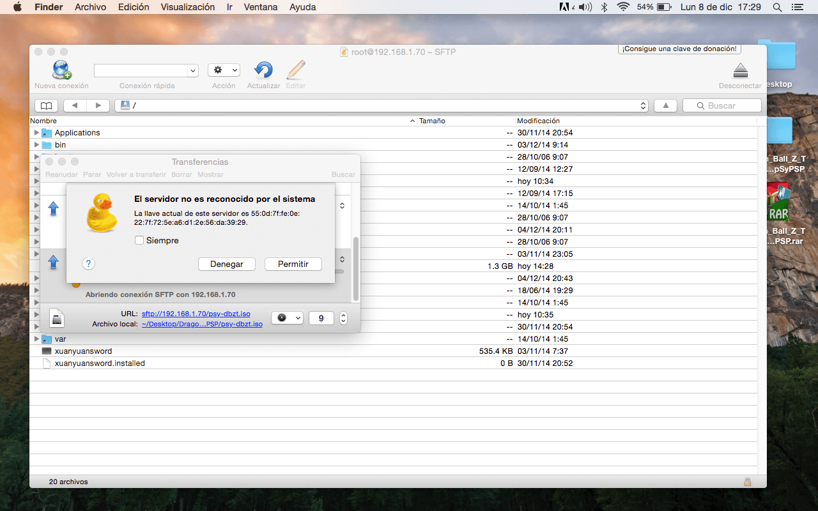Screen dimensions: 818x511
Task: Enable the Siempre checkbox
Action: point(139,241)
